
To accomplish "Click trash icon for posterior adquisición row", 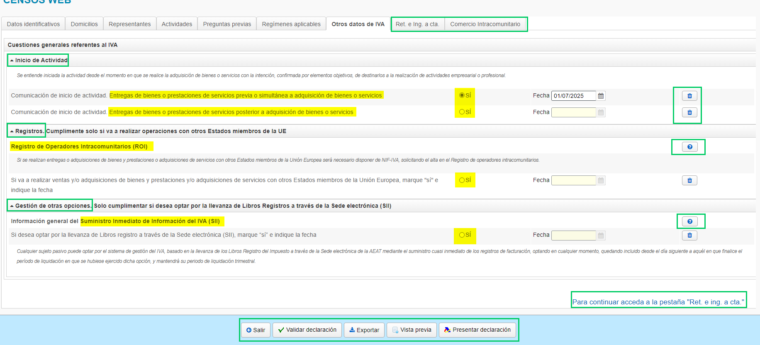I will 689,112.
